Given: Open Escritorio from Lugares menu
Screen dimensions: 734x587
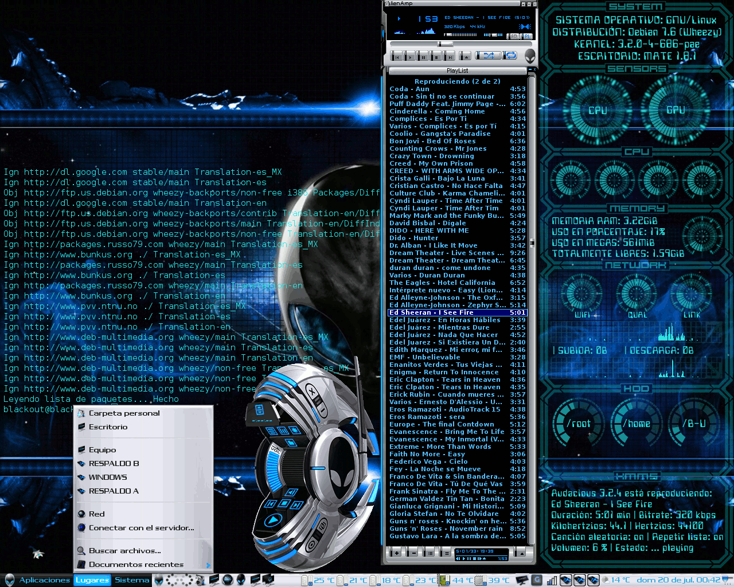Looking at the screenshot, I should tap(144, 426).
